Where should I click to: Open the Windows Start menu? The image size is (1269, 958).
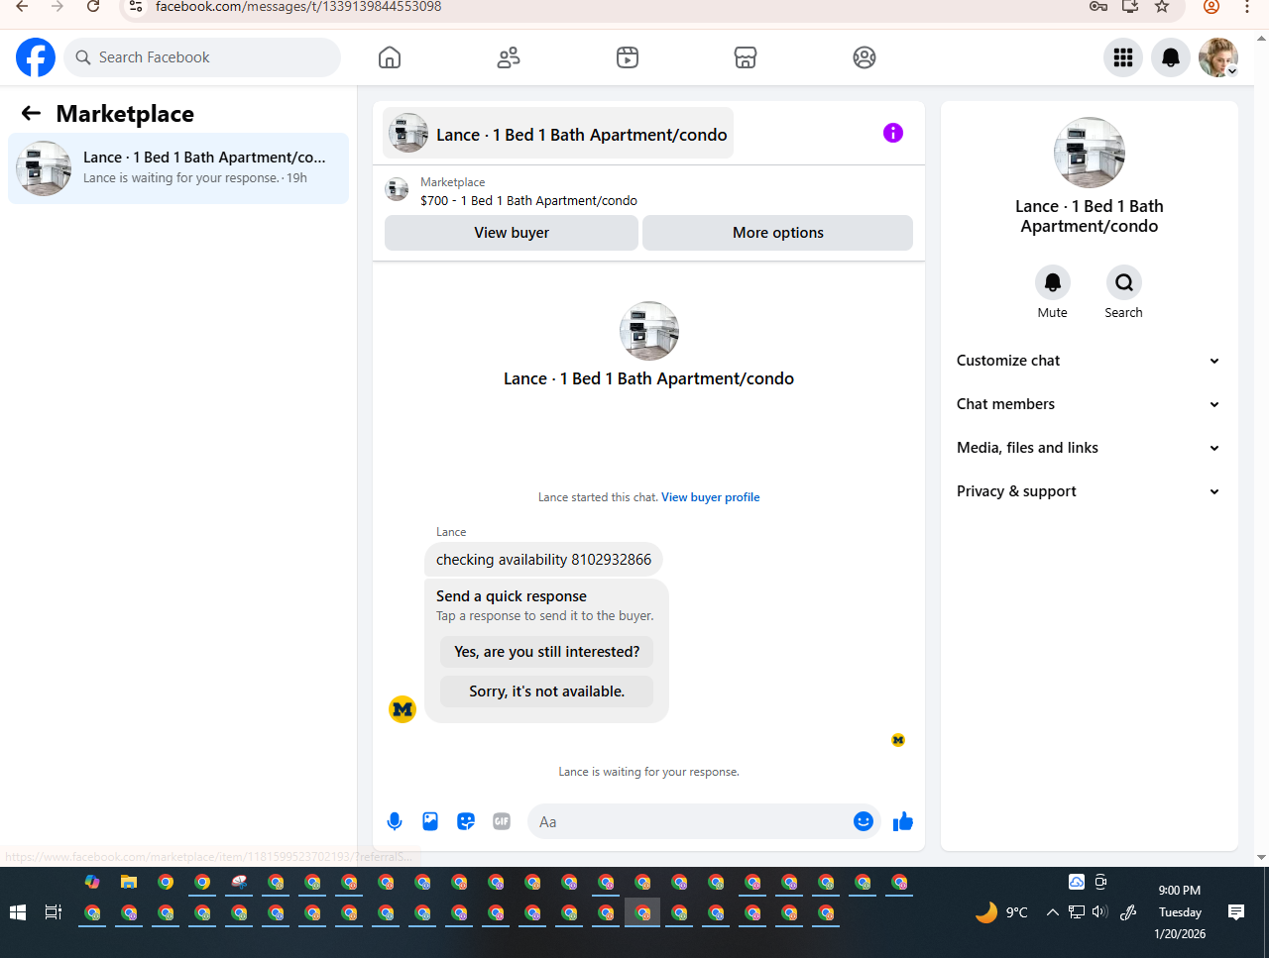click(17, 912)
